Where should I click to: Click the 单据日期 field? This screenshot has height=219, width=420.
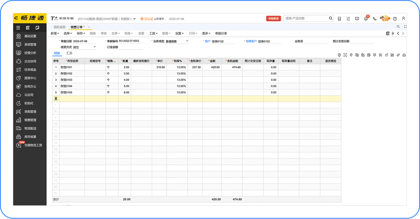(84, 41)
